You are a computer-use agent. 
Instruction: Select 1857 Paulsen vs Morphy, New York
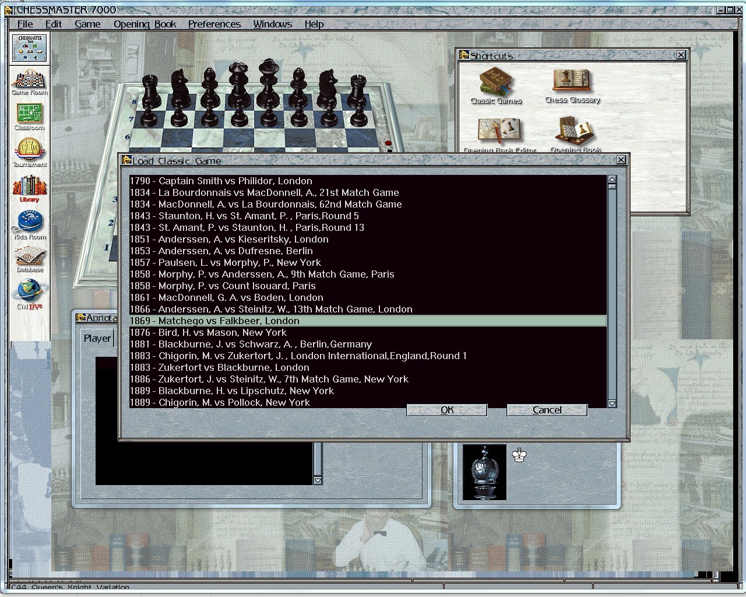(368, 262)
